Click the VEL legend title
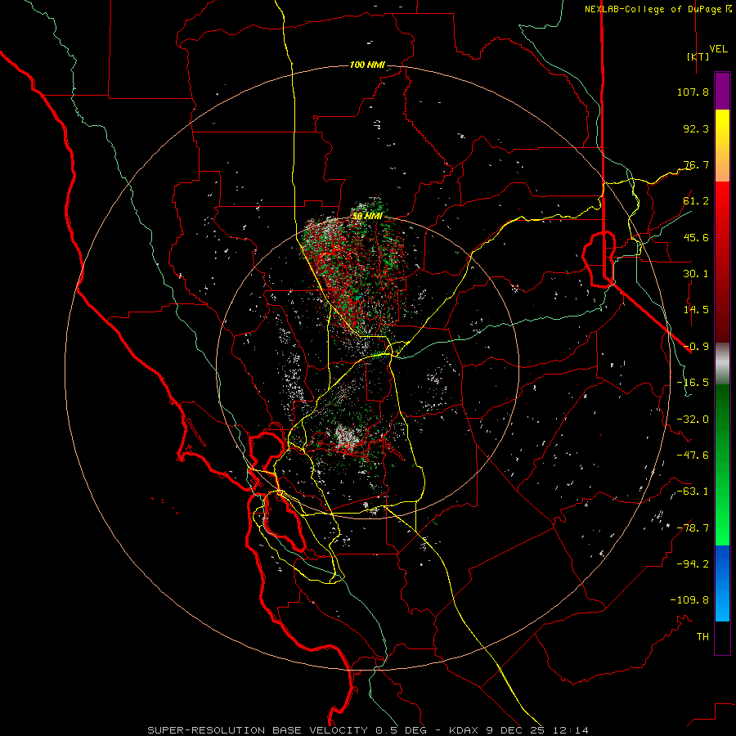736x736 pixels. 718,49
